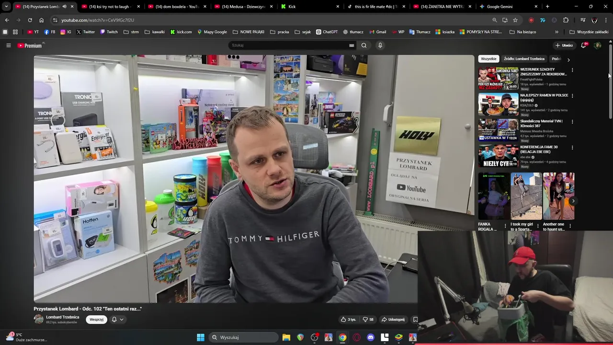Image resolution: width=613 pixels, height=345 pixels.
Task: Open Windows Start menu
Action: 201,337
